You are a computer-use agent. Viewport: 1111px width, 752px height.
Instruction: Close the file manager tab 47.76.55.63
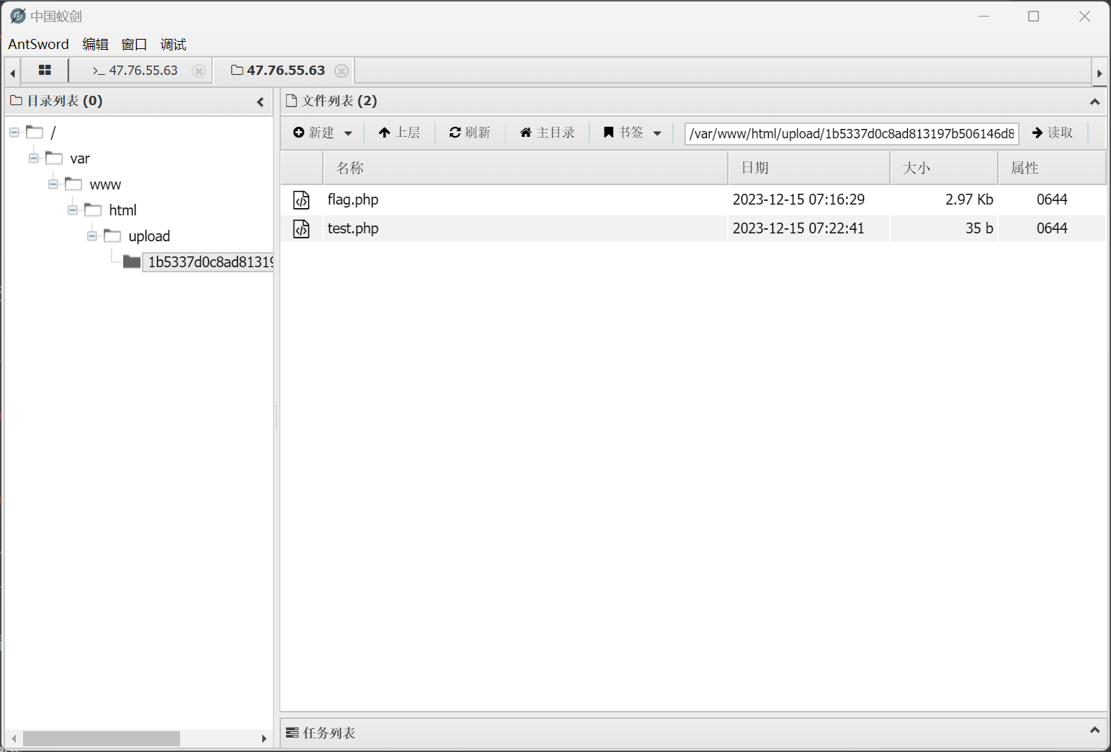(x=342, y=71)
